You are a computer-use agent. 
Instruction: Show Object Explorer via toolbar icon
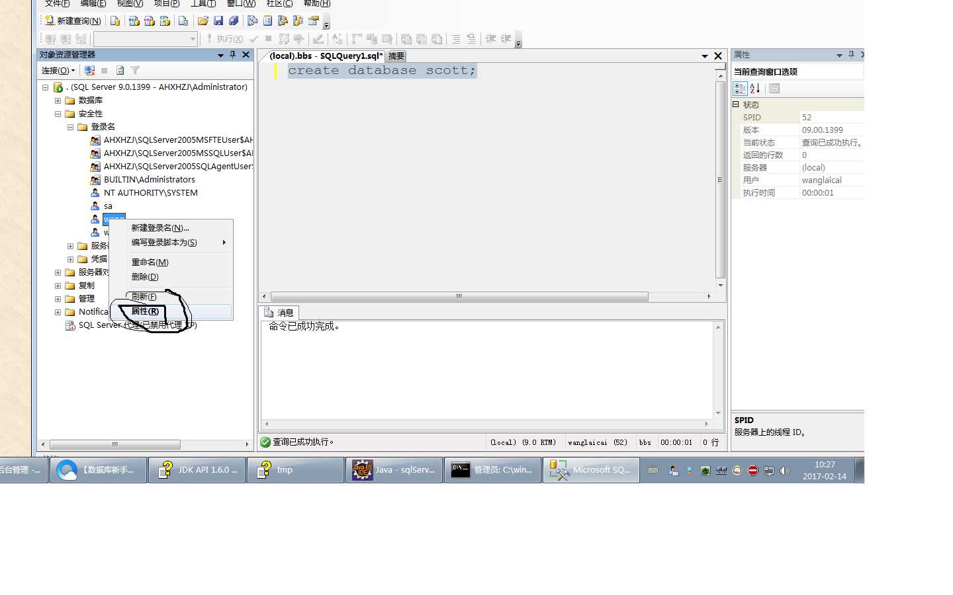(x=283, y=20)
